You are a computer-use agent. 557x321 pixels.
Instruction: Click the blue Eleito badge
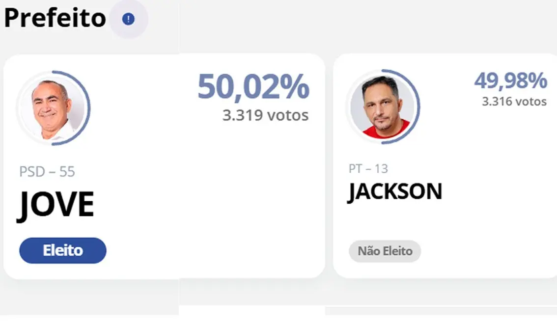[x=63, y=250]
